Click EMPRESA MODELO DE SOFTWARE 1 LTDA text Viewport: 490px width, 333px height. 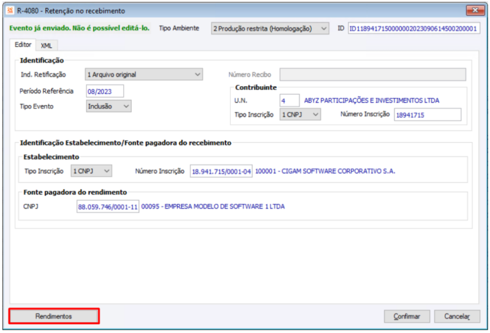pos(224,207)
